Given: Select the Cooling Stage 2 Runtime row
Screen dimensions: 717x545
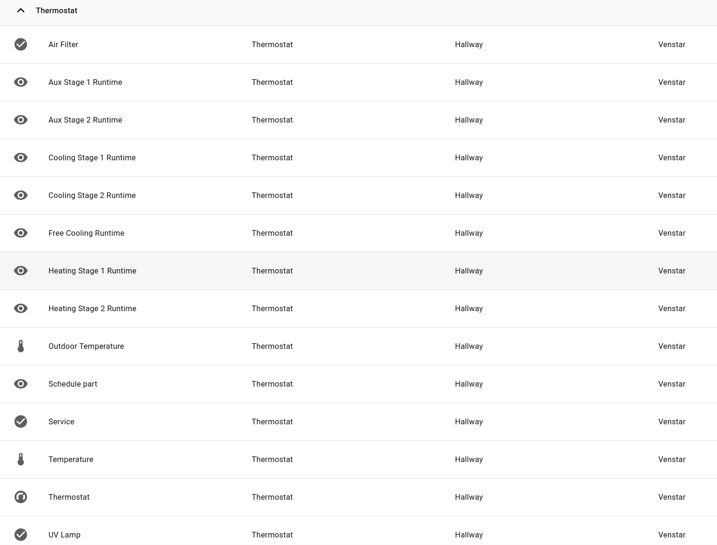Looking at the screenshot, I should click(92, 195).
